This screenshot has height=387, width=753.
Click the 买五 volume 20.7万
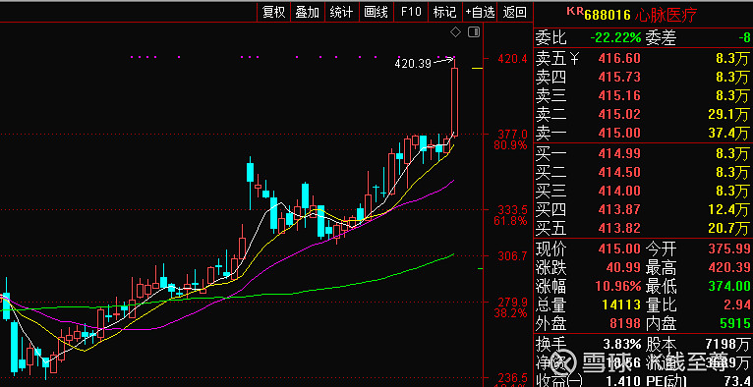tap(728, 228)
